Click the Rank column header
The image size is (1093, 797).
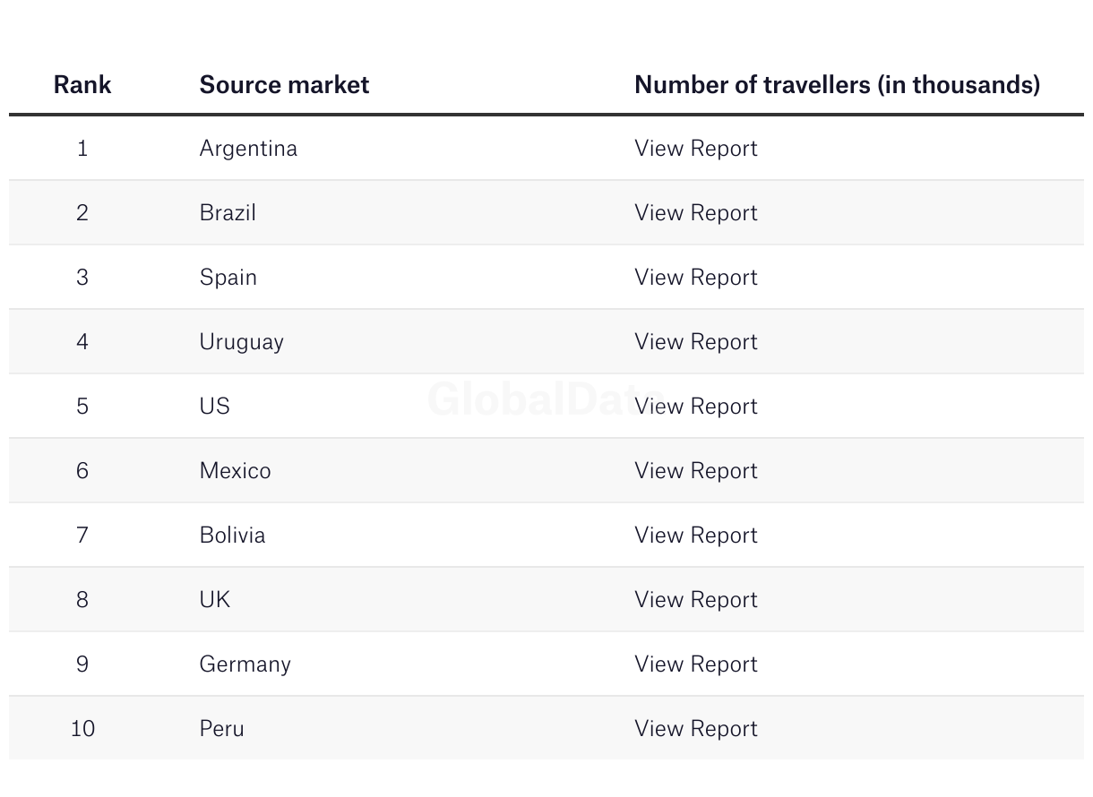[82, 84]
